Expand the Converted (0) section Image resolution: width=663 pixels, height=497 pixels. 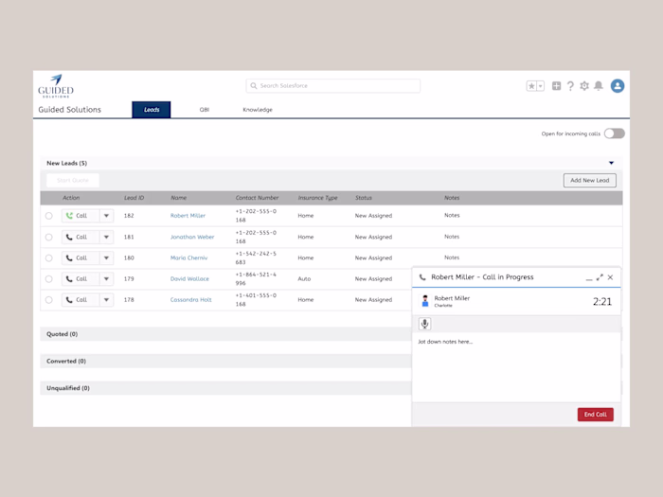click(x=225, y=361)
